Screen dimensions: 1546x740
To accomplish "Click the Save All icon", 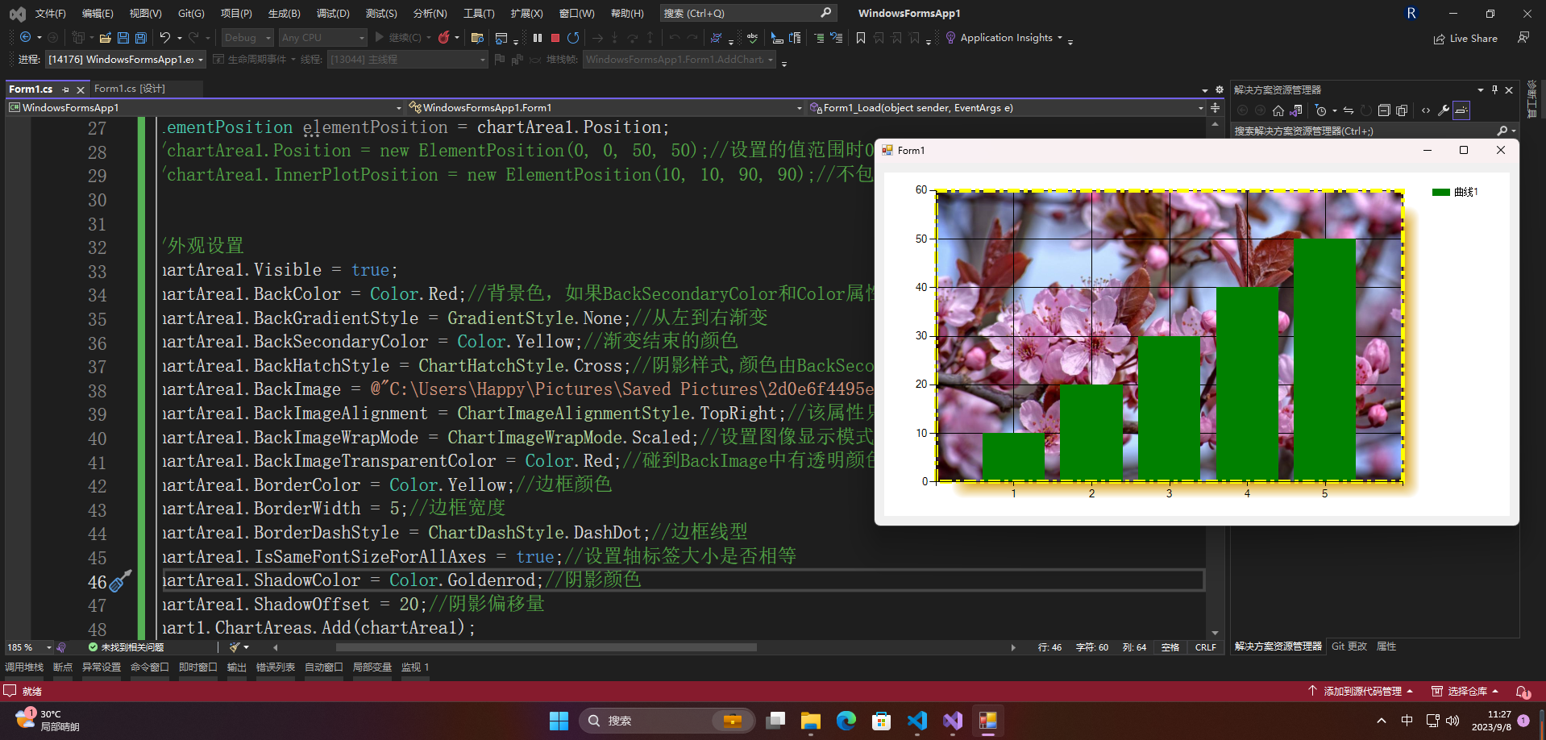I will click(140, 38).
